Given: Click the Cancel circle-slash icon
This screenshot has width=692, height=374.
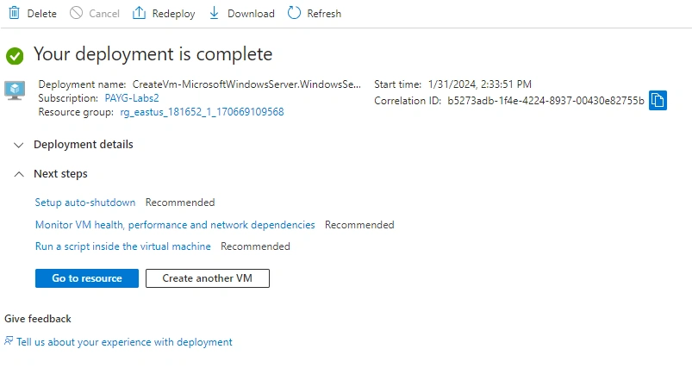Looking at the screenshot, I should [76, 13].
